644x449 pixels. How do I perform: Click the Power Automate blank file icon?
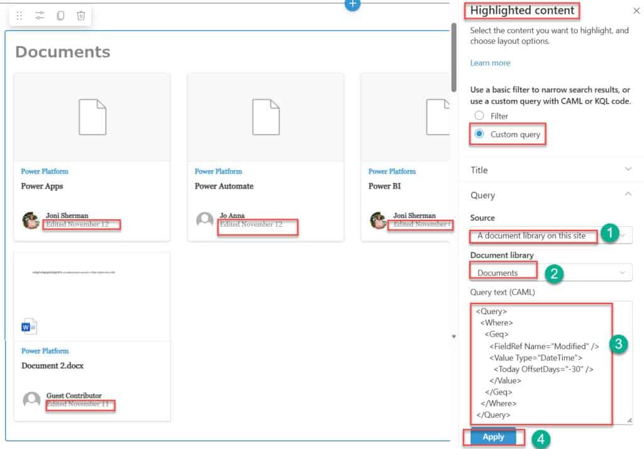[266, 117]
